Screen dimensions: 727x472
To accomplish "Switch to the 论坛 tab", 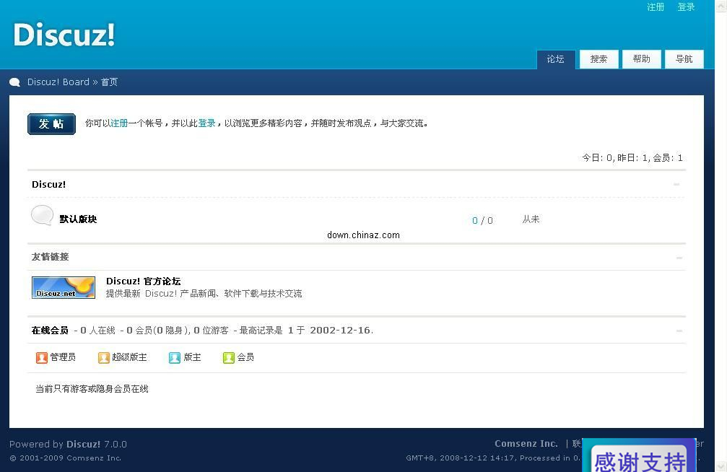I will (556, 59).
